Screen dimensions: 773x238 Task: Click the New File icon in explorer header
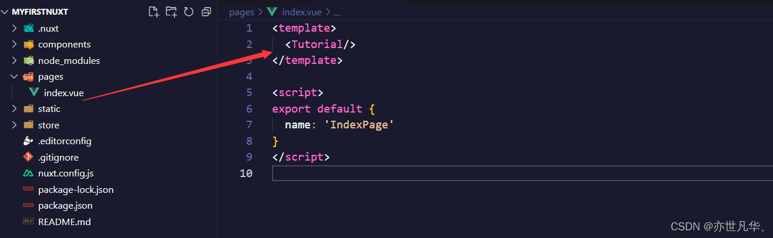(154, 12)
